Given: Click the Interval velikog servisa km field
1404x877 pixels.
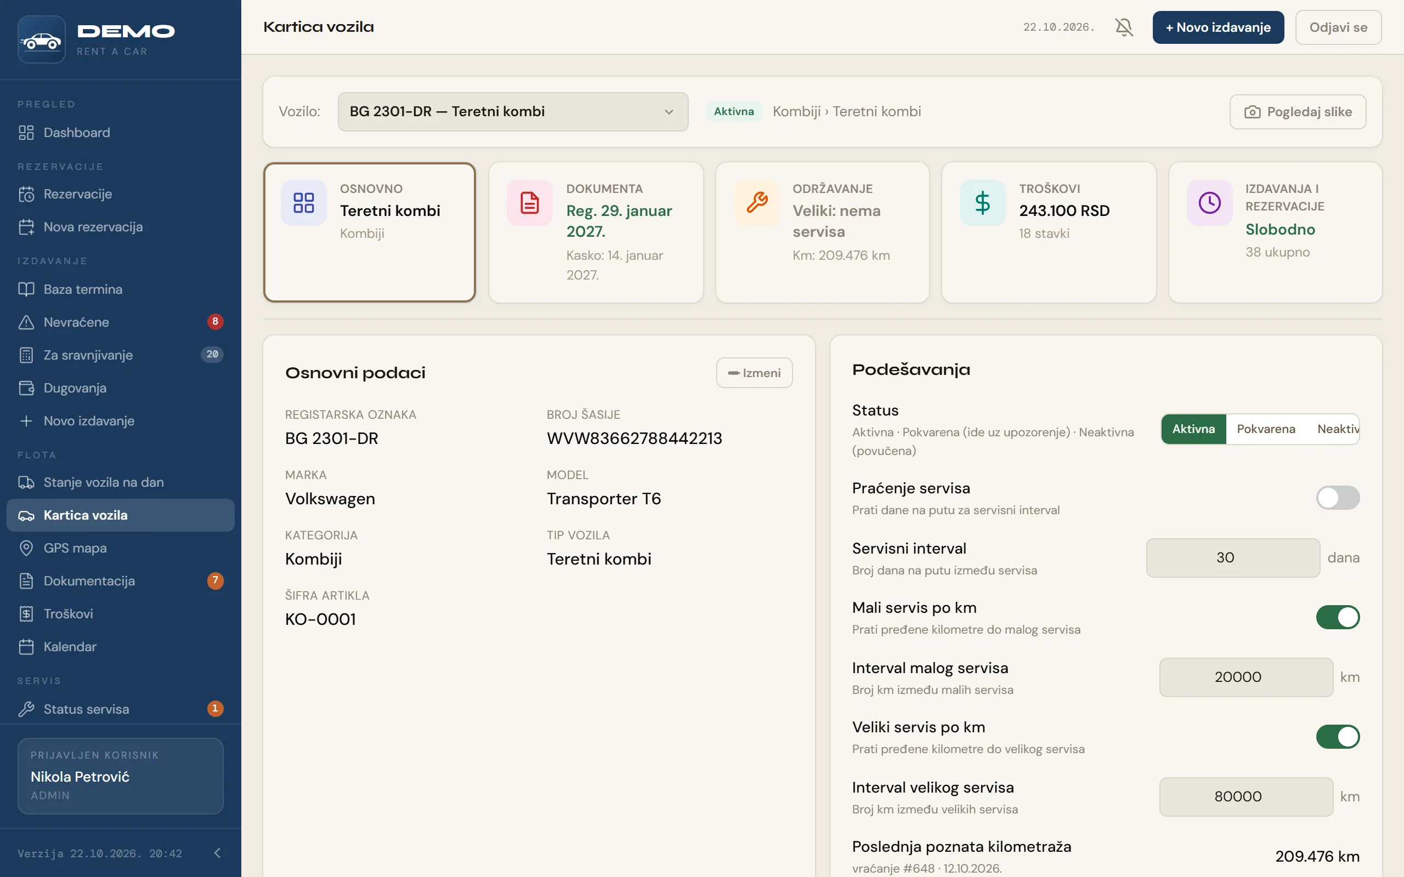Looking at the screenshot, I should [x=1246, y=796].
